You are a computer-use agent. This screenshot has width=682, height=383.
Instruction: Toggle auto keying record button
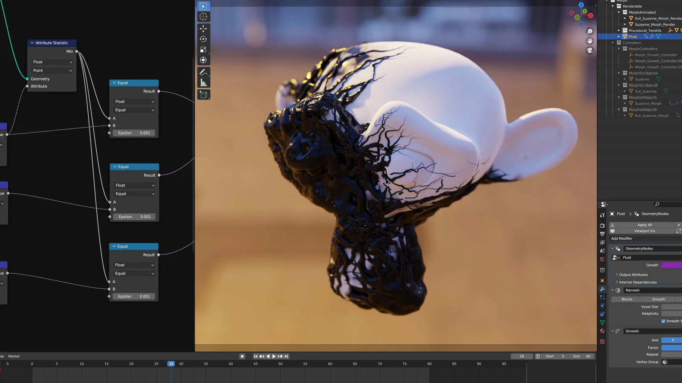pyautogui.click(x=242, y=356)
